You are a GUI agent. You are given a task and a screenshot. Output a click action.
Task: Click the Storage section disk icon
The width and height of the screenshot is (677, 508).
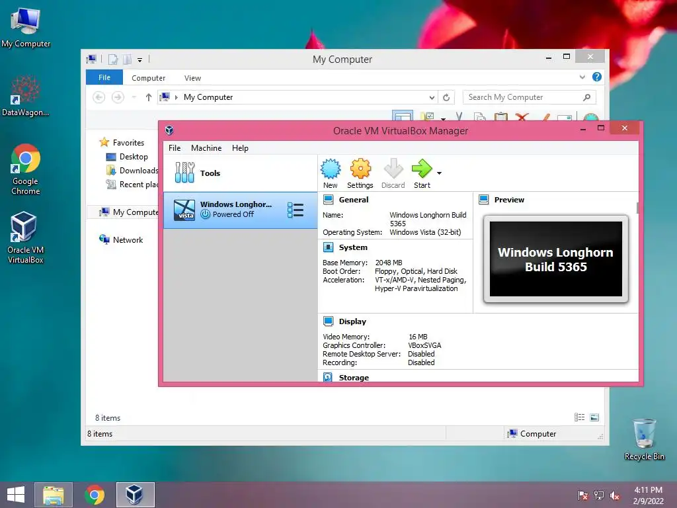pos(328,377)
